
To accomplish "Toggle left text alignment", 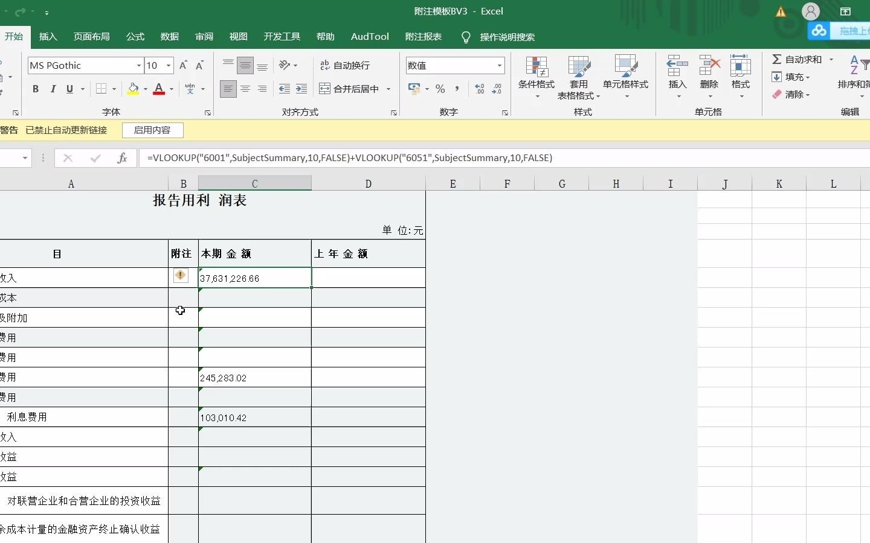I will (x=228, y=89).
